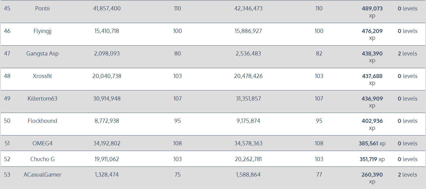426x189 pixels.
Task: Click the ending XP value 20,262,781
Action: [248, 159]
